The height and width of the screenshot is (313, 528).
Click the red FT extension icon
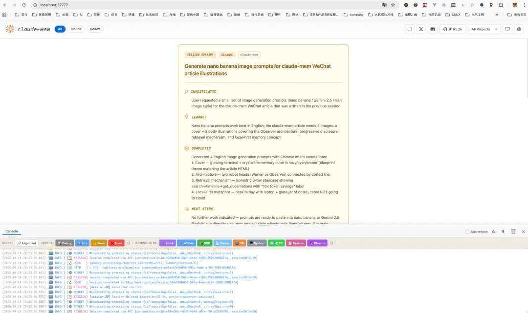click(x=425, y=5)
